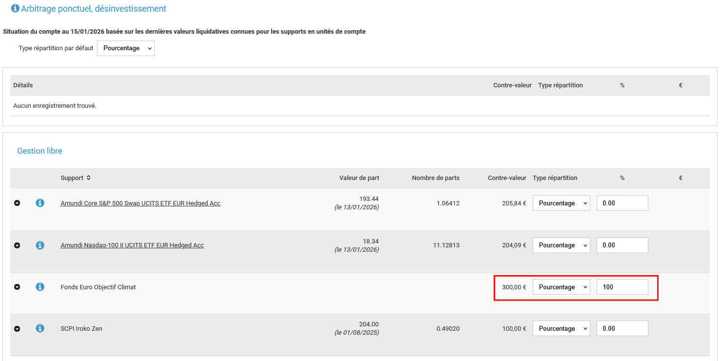Open info icon for Amundi Nasdaq-100 II
This screenshot has width=721, height=361.
tap(40, 245)
